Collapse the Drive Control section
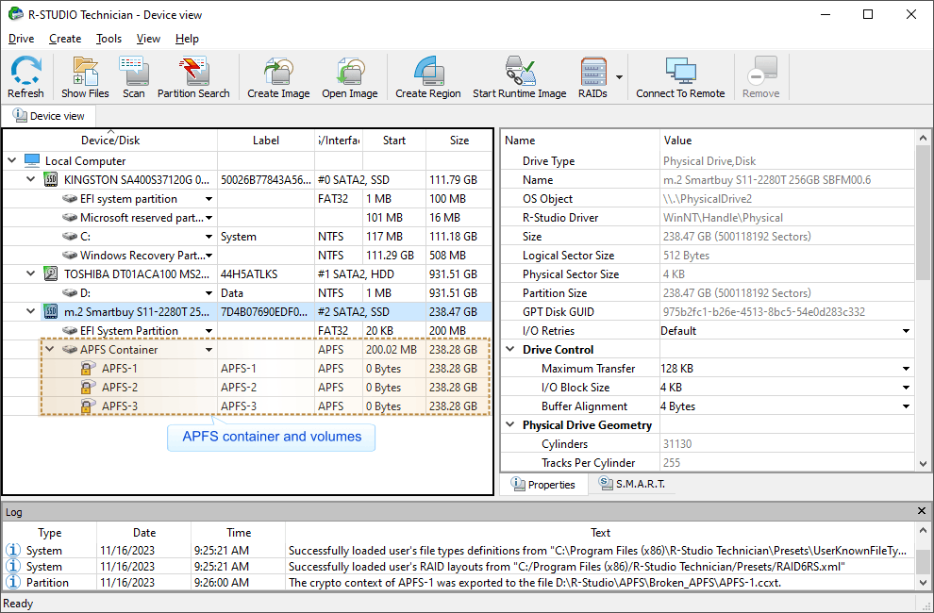Screen dimensions: 934x613 point(510,350)
